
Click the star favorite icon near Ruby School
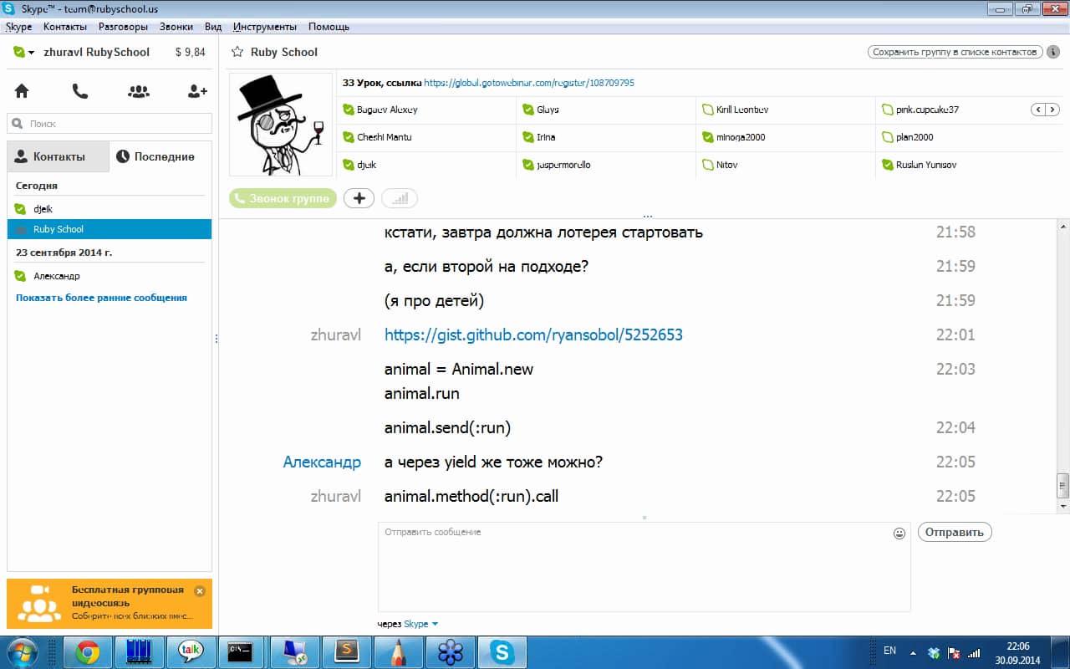pyautogui.click(x=237, y=52)
